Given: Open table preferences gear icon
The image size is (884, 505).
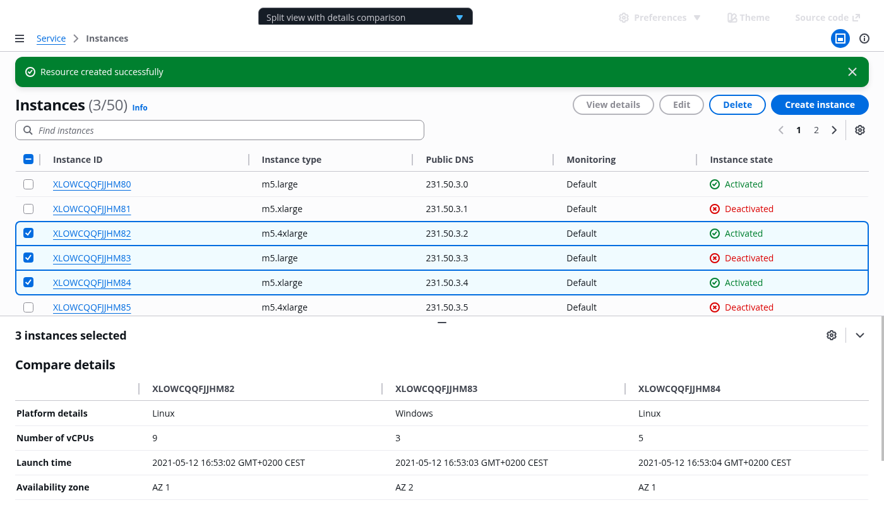Looking at the screenshot, I should 859,130.
